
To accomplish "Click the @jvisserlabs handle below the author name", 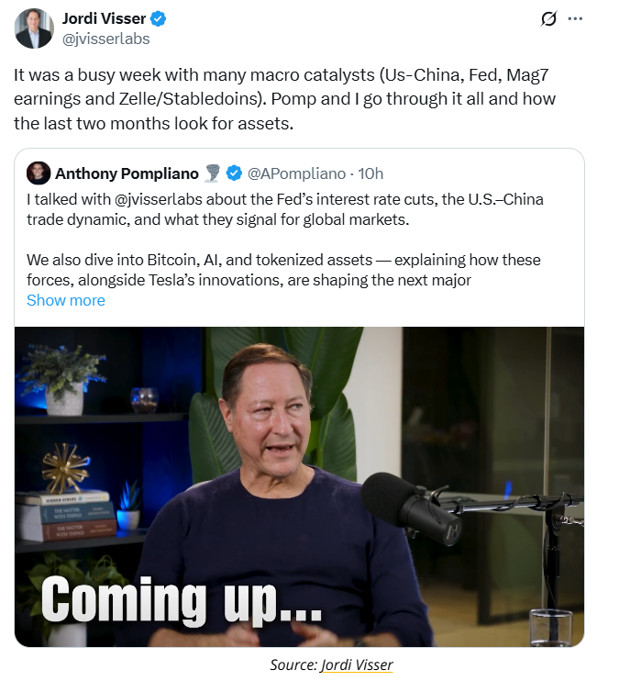I will point(105,39).
